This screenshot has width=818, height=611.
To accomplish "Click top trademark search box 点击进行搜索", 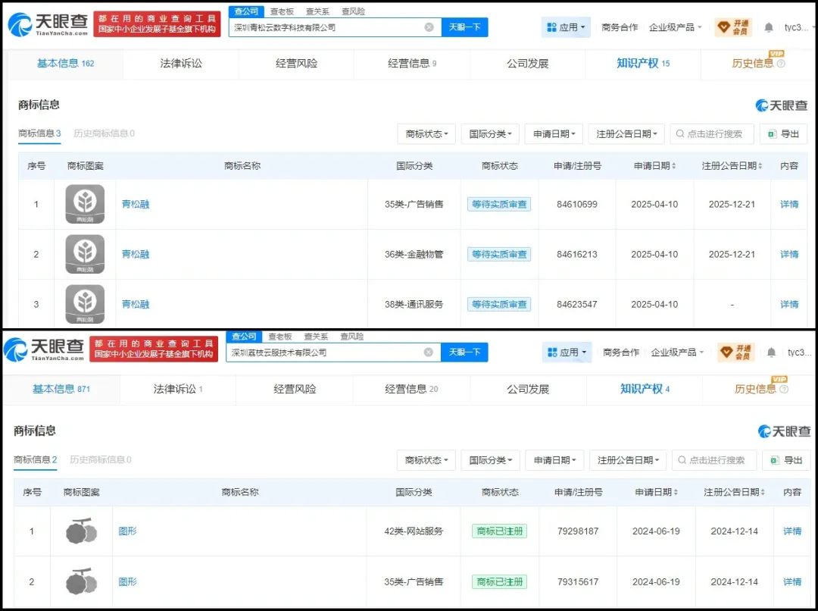I will 711,133.
